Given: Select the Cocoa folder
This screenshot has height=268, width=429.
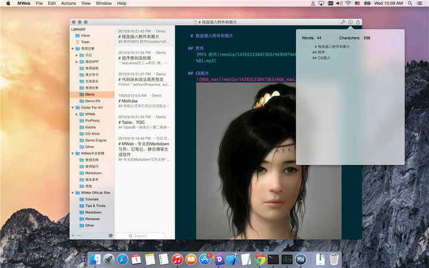Looking at the screenshot, I should [92, 127].
